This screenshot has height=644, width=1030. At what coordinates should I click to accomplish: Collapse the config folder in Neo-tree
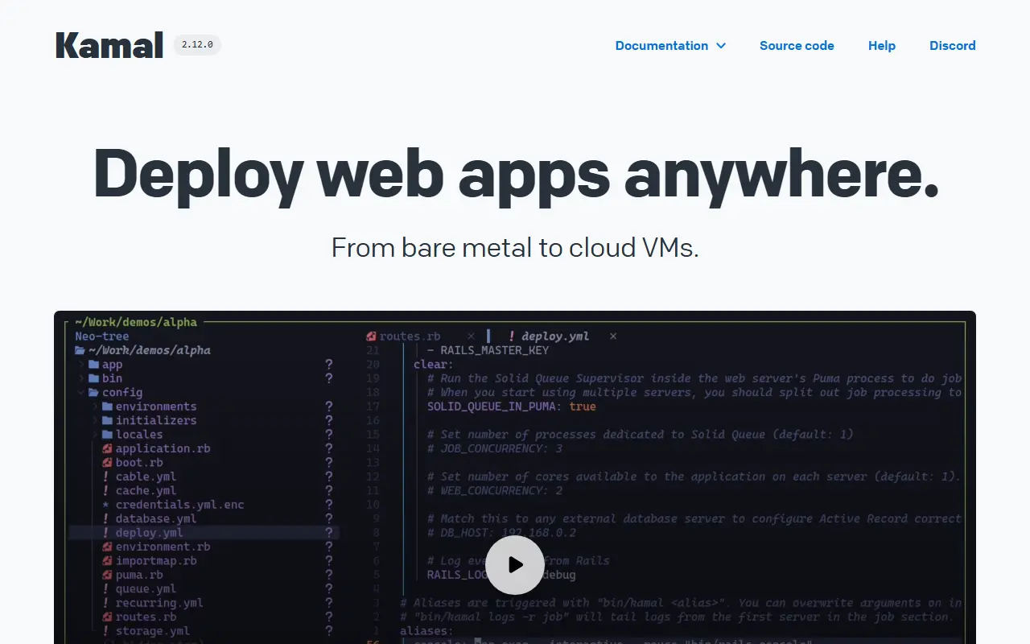[x=110, y=393]
